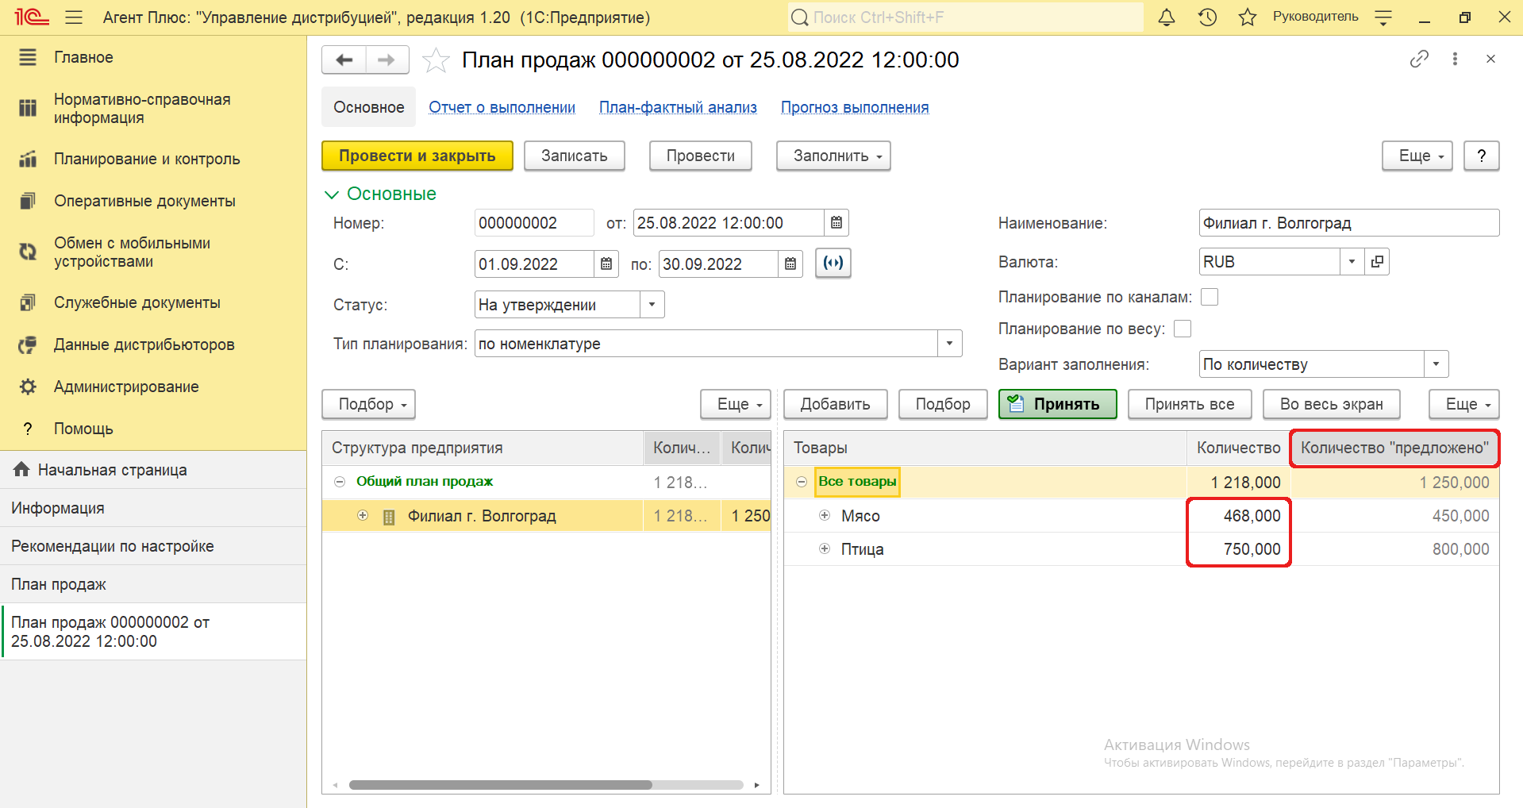Image resolution: width=1523 pixels, height=808 pixels.
Task: Open the RUB currency item via open icon
Action: (1378, 261)
